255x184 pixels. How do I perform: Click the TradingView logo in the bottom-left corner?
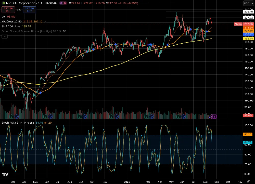coord(5,175)
